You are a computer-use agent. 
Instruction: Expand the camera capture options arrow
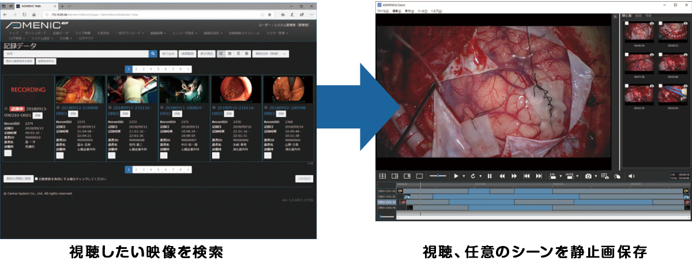(595, 176)
